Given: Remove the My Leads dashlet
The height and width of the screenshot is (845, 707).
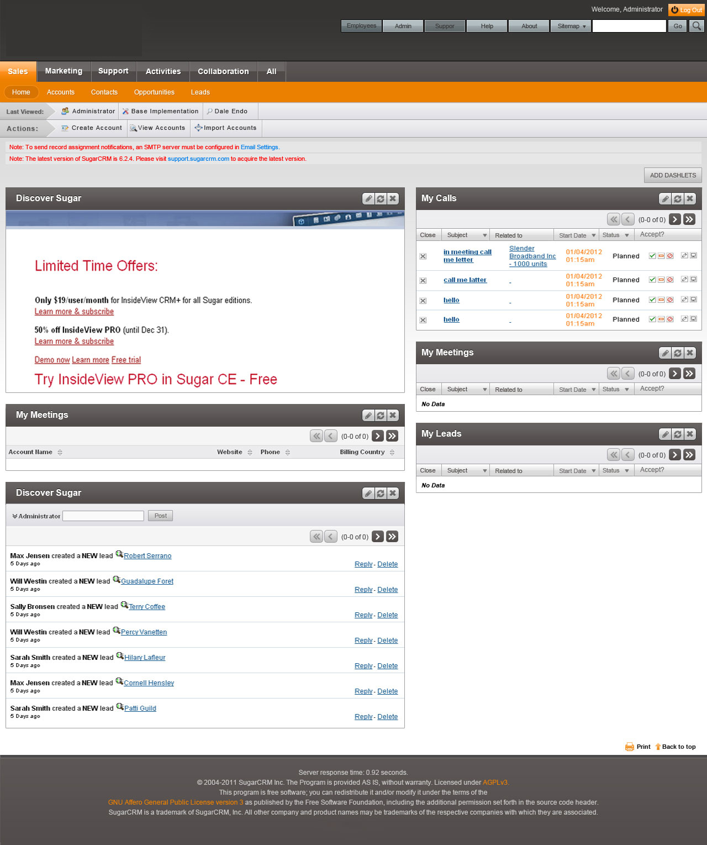Looking at the screenshot, I should click(x=689, y=434).
